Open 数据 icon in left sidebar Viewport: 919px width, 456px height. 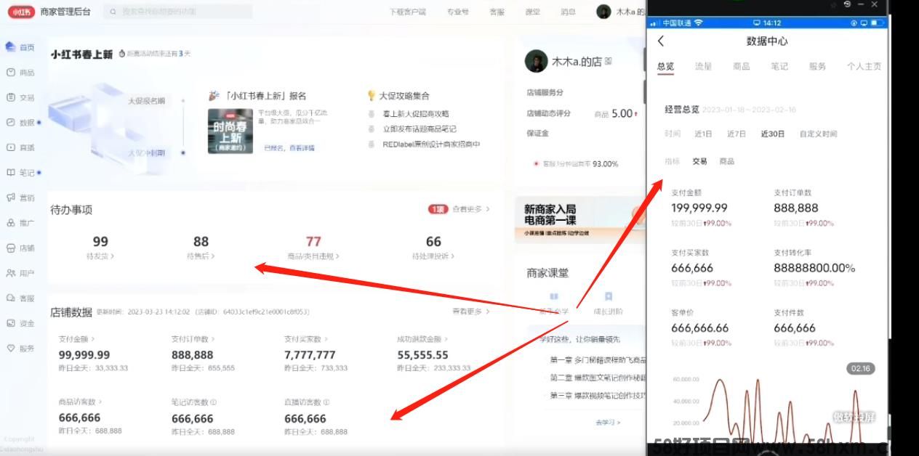[10, 123]
